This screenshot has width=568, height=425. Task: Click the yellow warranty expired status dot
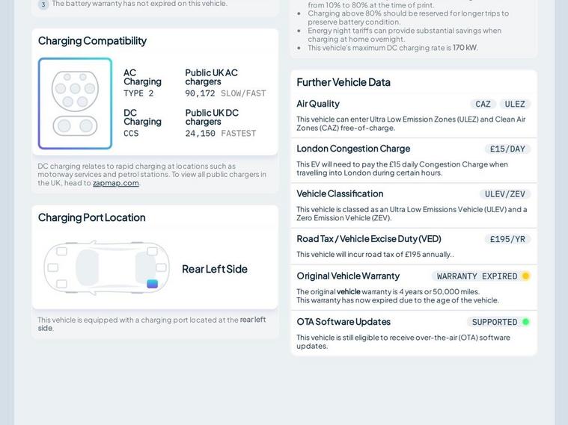pyautogui.click(x=525, y=276)
